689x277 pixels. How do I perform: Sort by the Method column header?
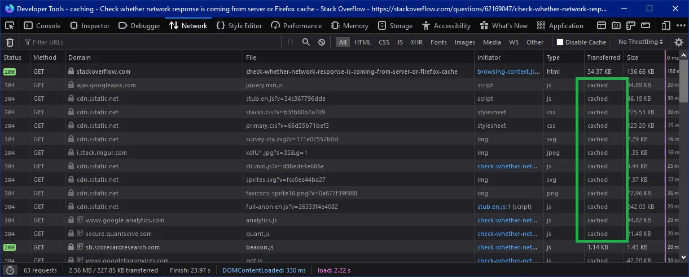pos(47,57)
